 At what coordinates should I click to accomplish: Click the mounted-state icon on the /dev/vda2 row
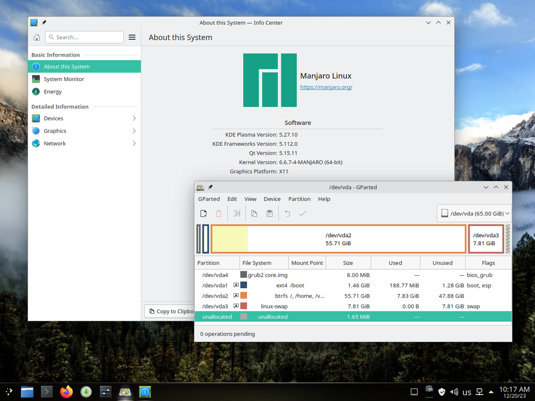point(236,295)
